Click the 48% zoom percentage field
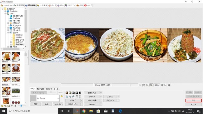Screen dimensions: 203x114 click(x=156, y=85)
